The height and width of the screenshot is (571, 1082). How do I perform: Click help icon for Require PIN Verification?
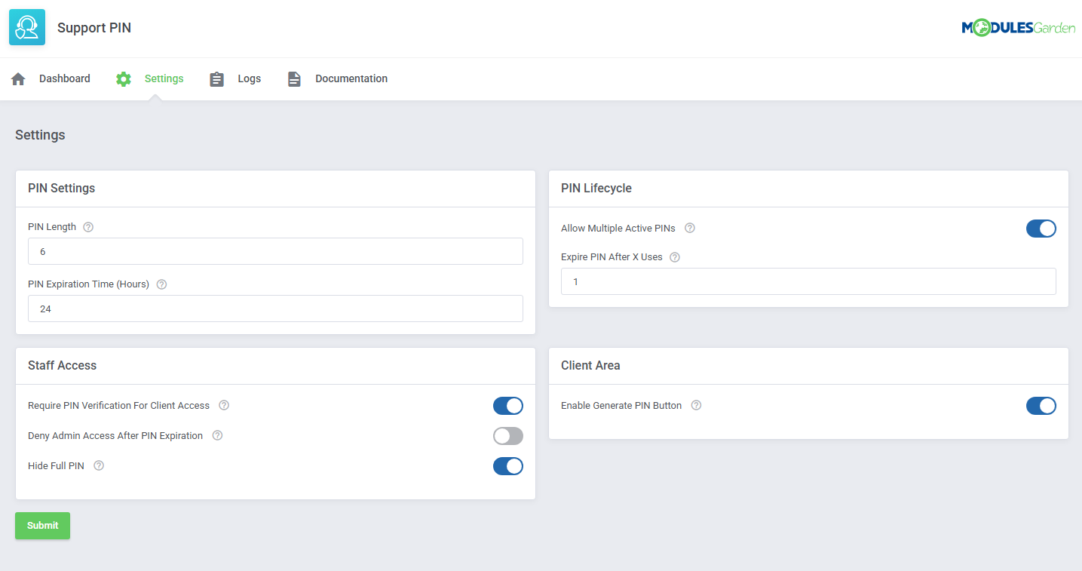click(224, 405)
